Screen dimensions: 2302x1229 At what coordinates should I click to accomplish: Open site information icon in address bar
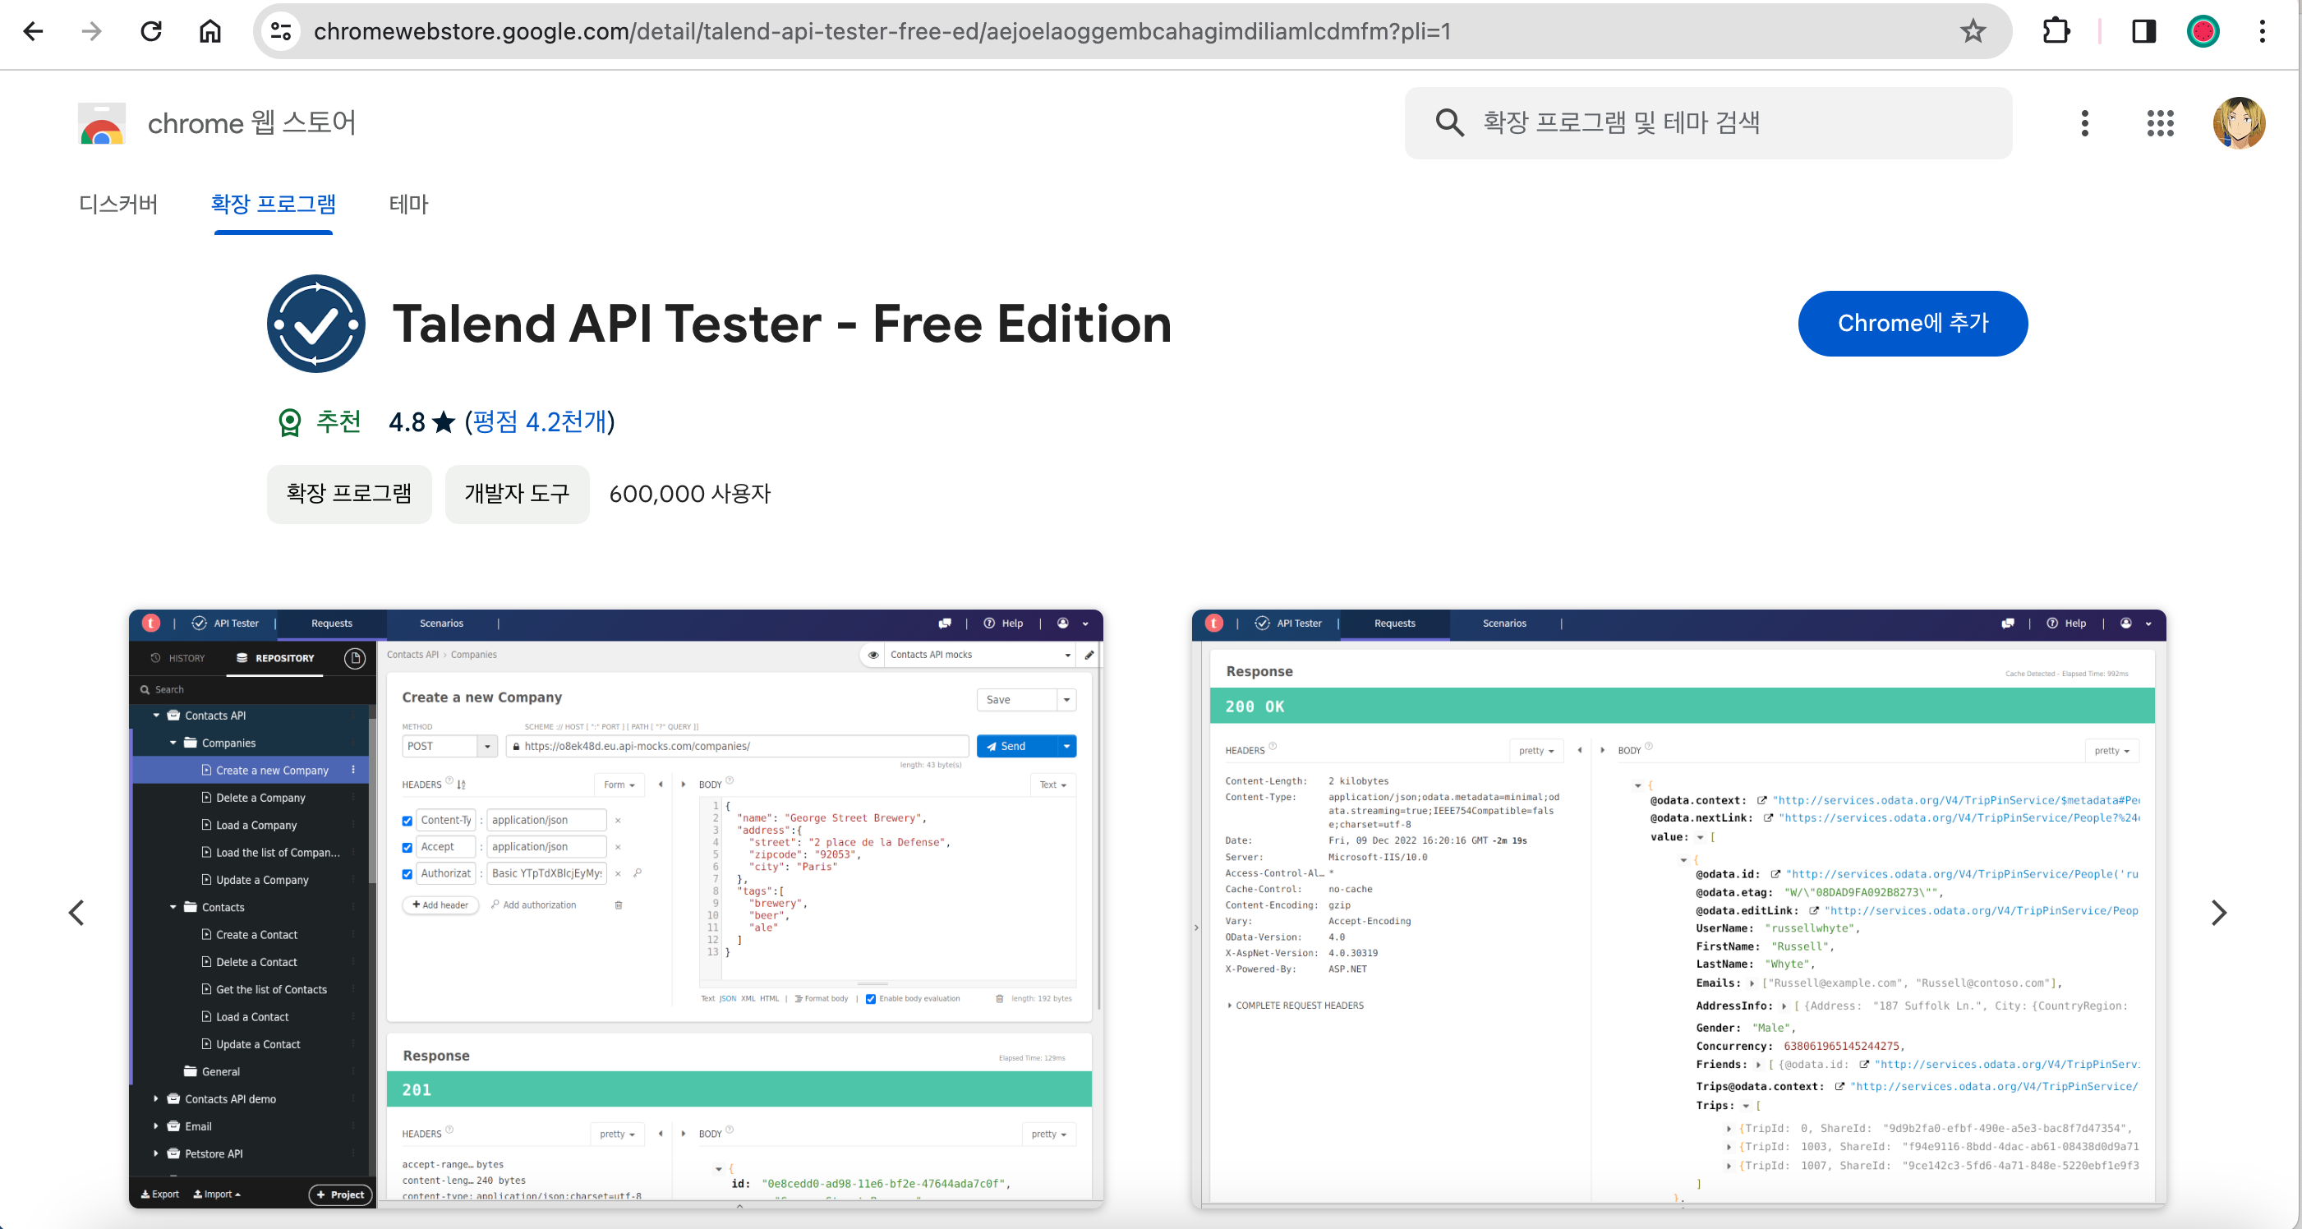[281, 31]
